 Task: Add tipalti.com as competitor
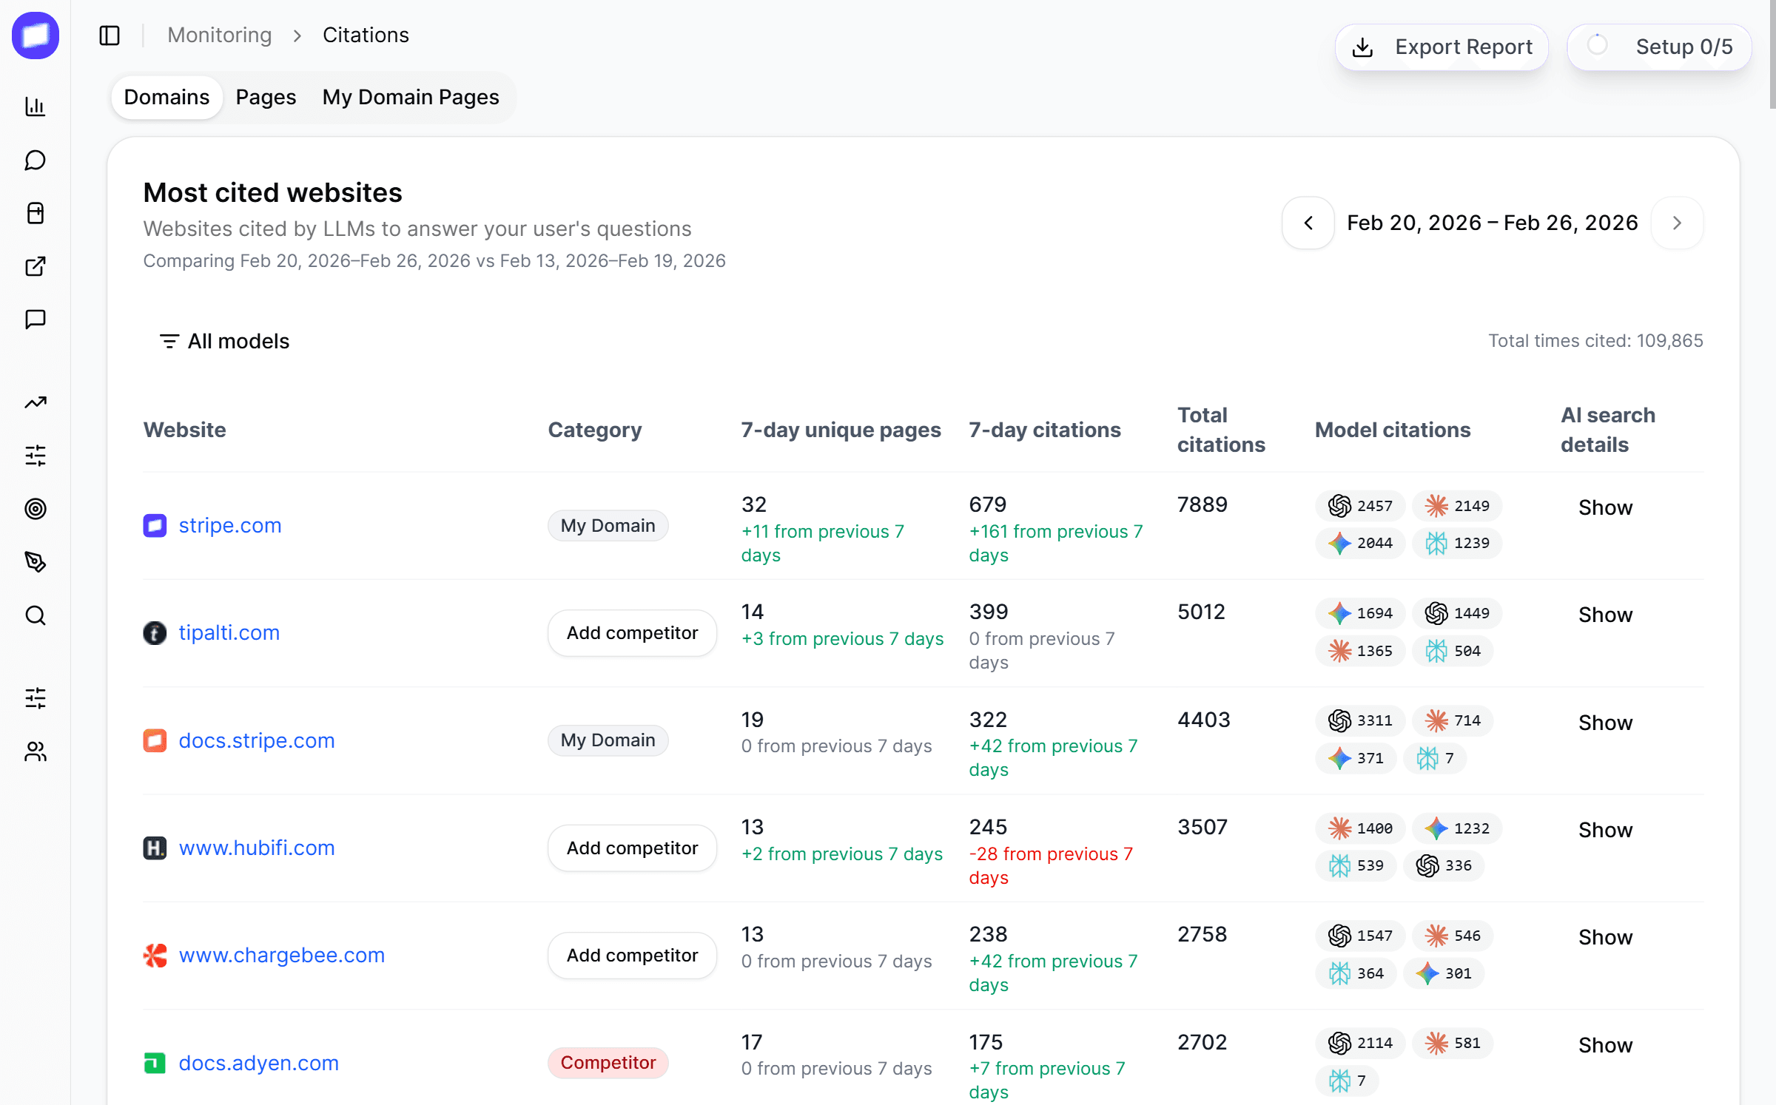tap(632, 633)
